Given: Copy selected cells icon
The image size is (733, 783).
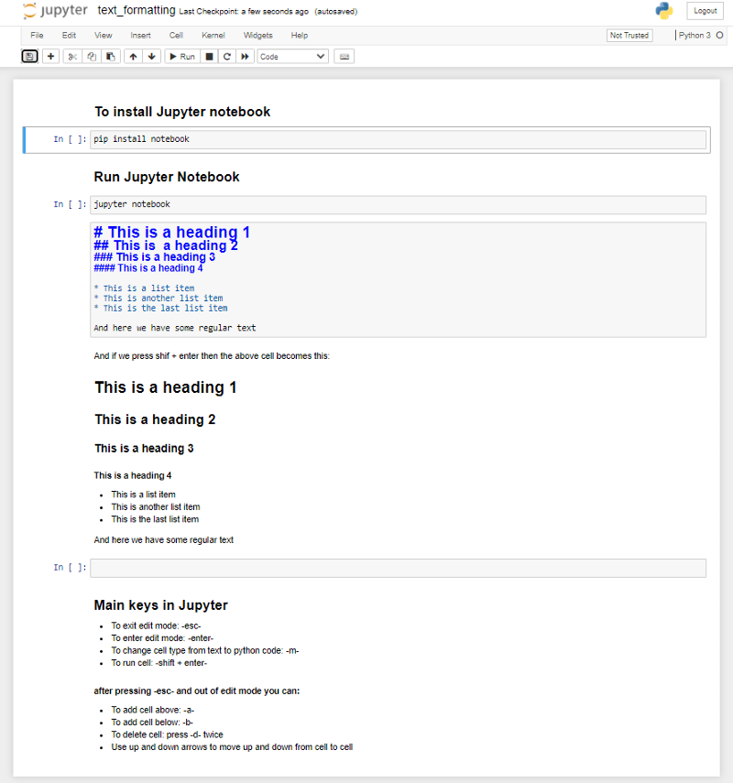Looking at the screenshot, I should point(92,57).
